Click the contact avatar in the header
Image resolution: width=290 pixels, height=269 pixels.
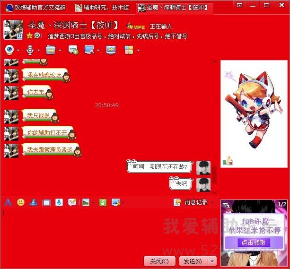[13, 30]
